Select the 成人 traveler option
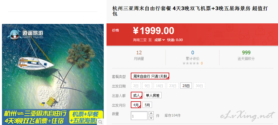The image size is (278, 125). (136, 95)
